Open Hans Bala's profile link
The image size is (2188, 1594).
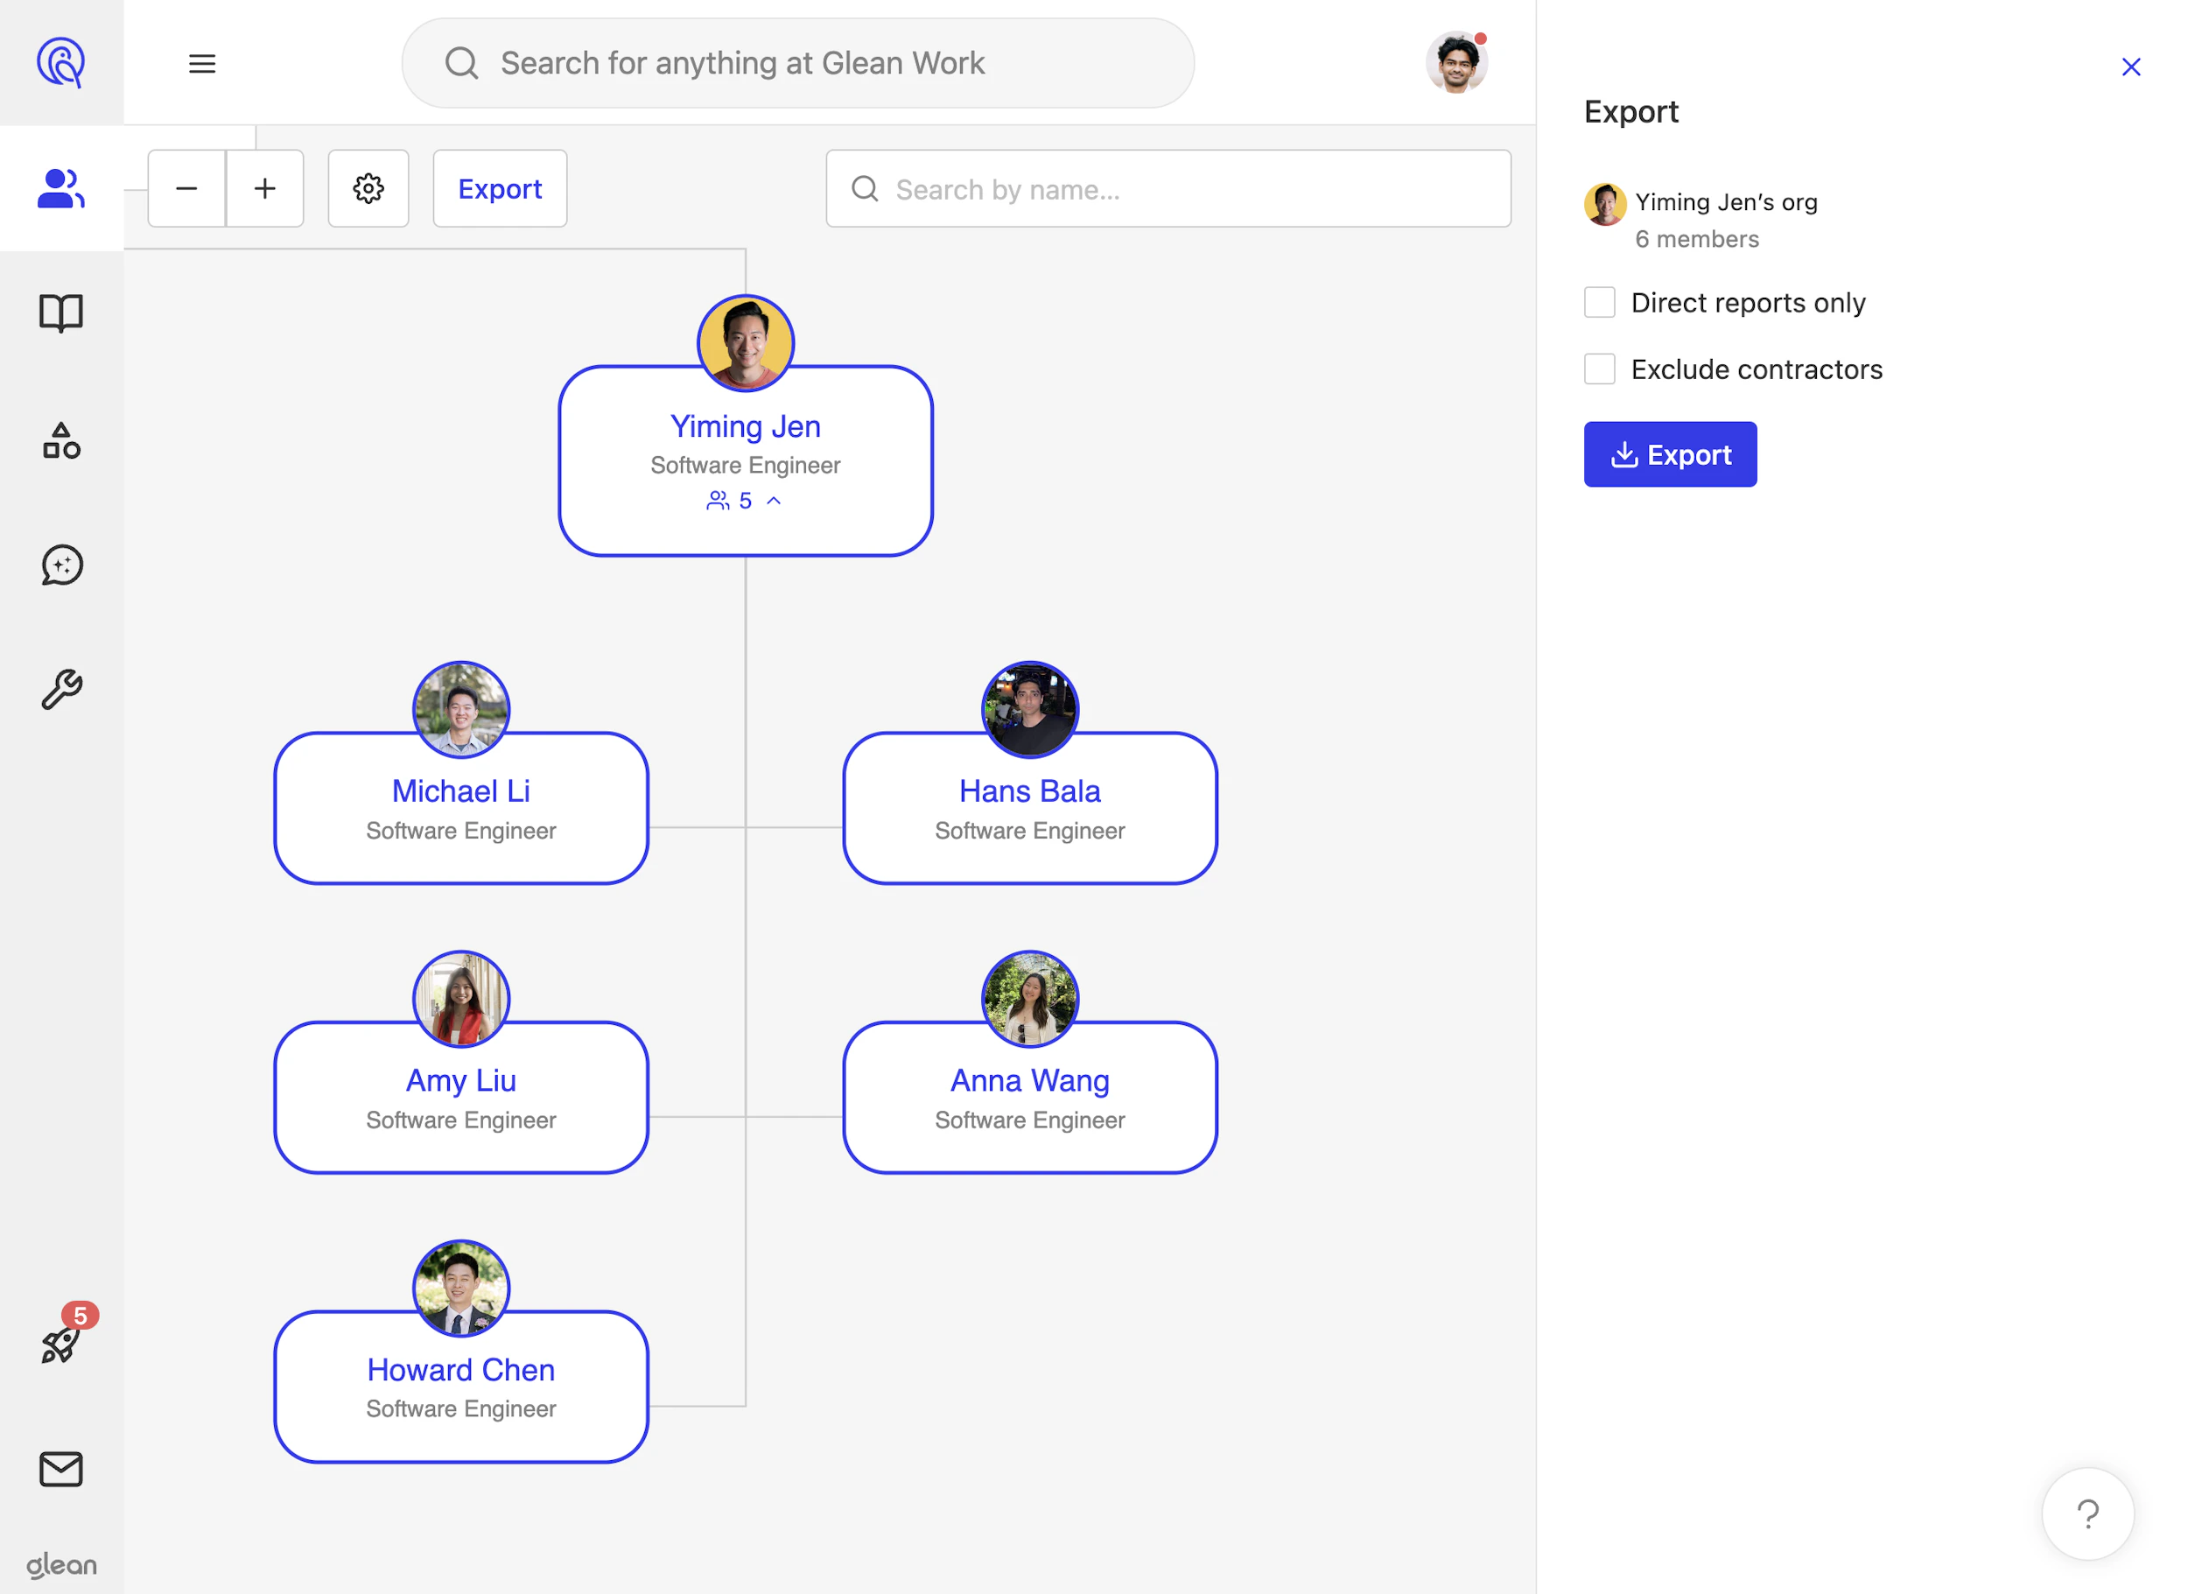tap(1028, 790)
